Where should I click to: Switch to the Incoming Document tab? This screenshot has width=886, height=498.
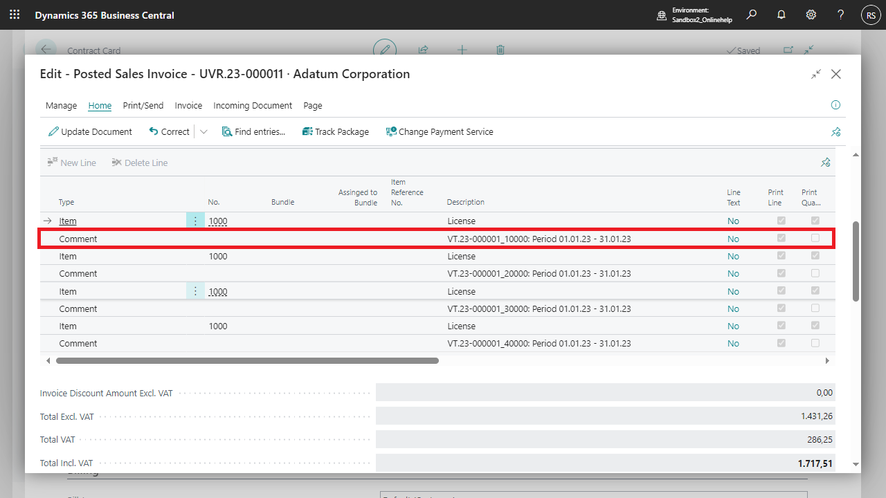pyautogui.click(x=253, y=106)
